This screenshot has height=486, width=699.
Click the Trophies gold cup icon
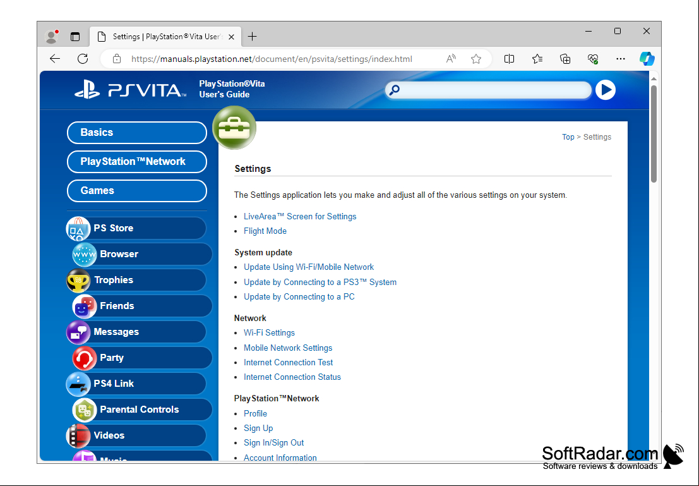pyautogui.click(x=78, y=280)
